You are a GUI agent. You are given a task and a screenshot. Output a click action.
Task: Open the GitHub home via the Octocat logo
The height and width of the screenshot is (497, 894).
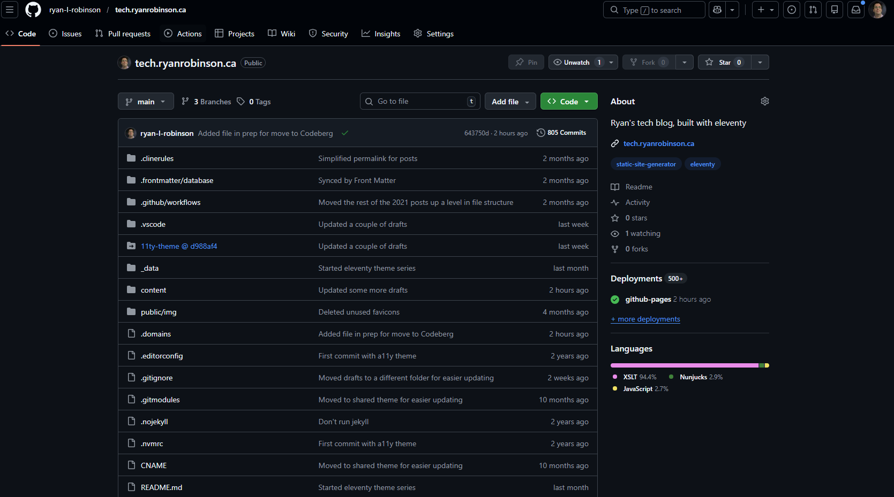click(33, 10)
